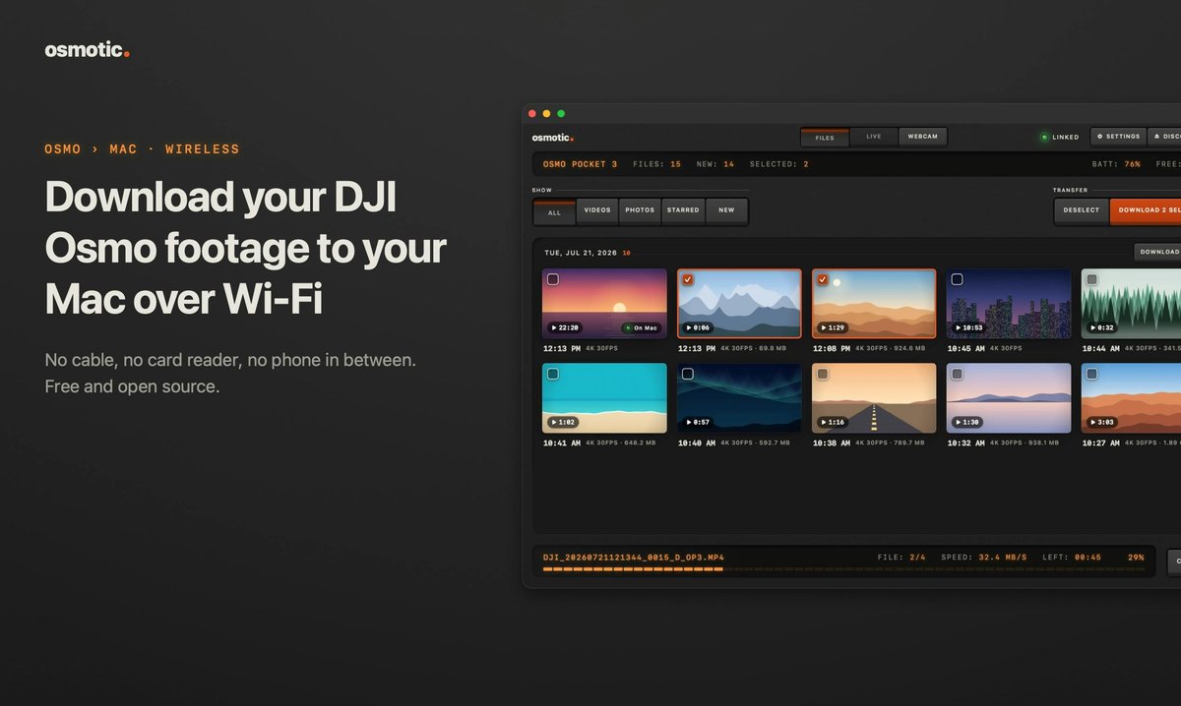Image resolution: width=1181 pixels, height=706 pixels.
Task: Click the SELECTED: 2 counter
Action: (x=779, y=164)
